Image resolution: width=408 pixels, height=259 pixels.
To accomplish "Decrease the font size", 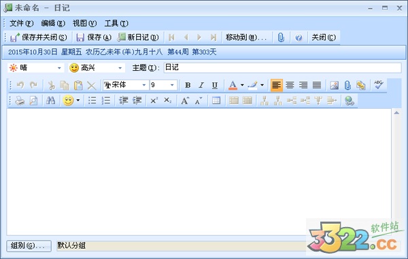I will 199,101.
